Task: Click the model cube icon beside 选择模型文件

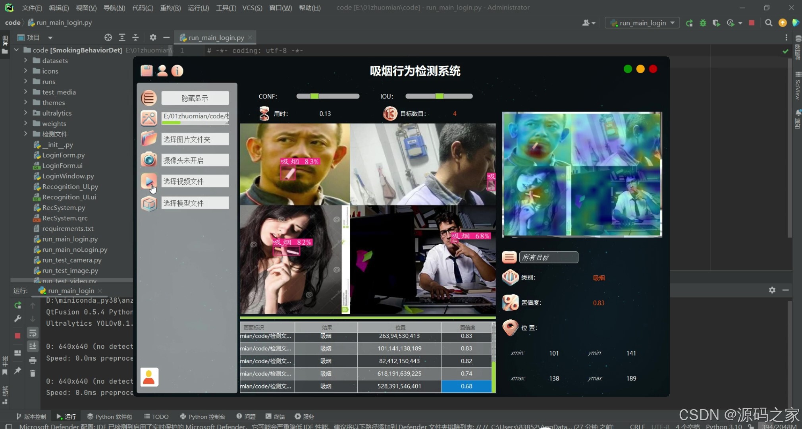Action: tap(148, 203)
